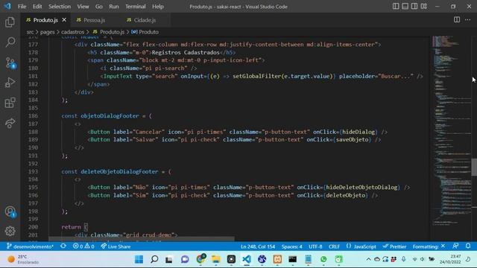
Task: Change file encoding UTF-8
Action: [315, 246]
